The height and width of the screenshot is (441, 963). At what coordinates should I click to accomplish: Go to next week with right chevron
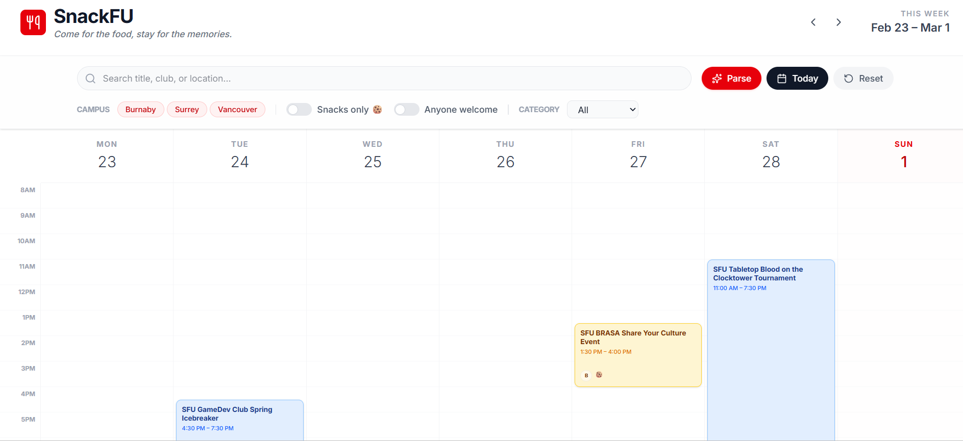point(838,22)
